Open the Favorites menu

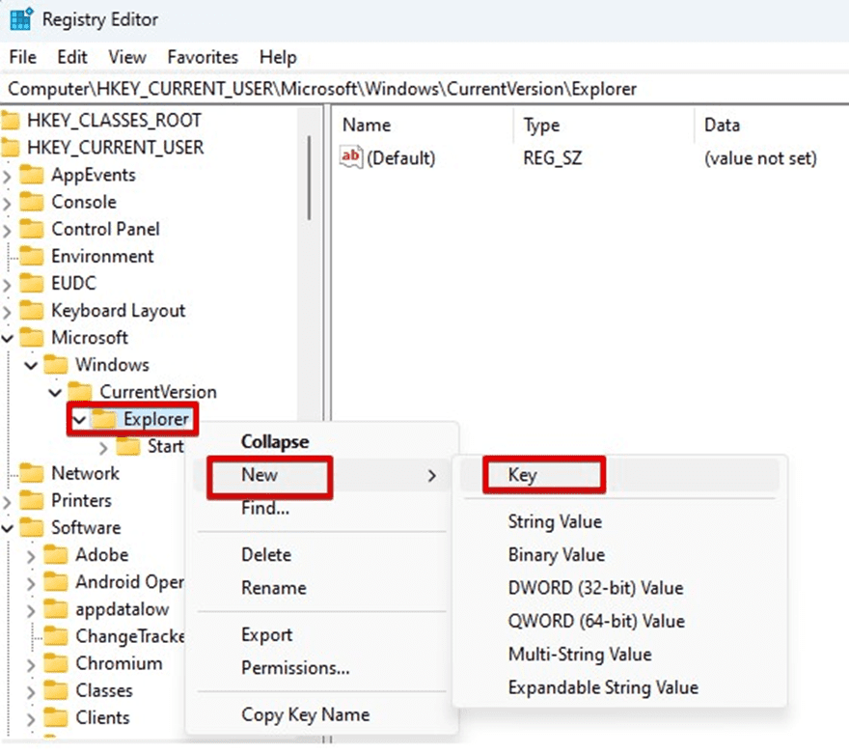click(x=203, y=57)
